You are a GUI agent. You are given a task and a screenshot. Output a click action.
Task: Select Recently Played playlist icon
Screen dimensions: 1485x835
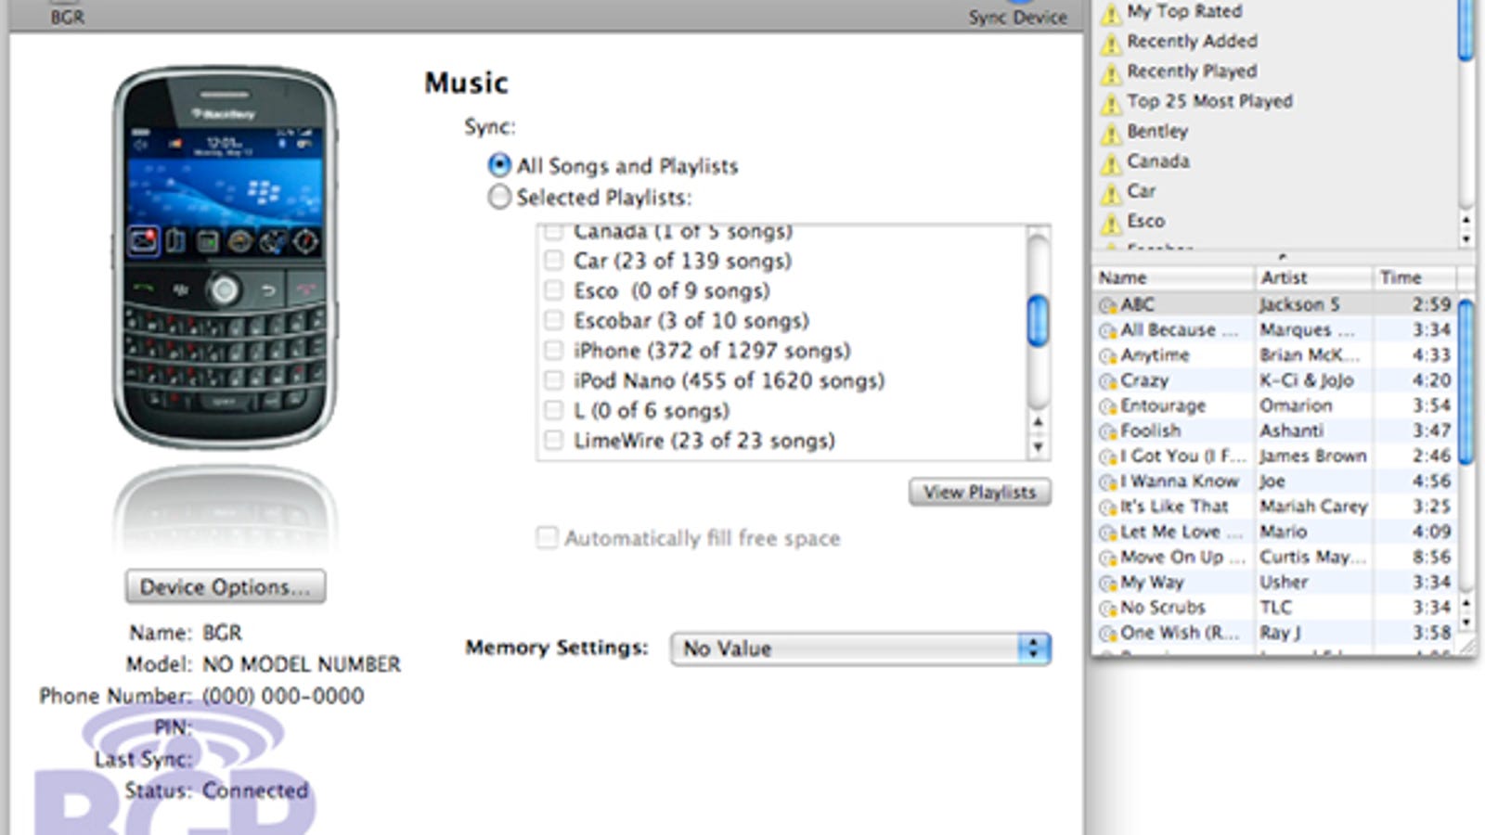pos(1110,72)
